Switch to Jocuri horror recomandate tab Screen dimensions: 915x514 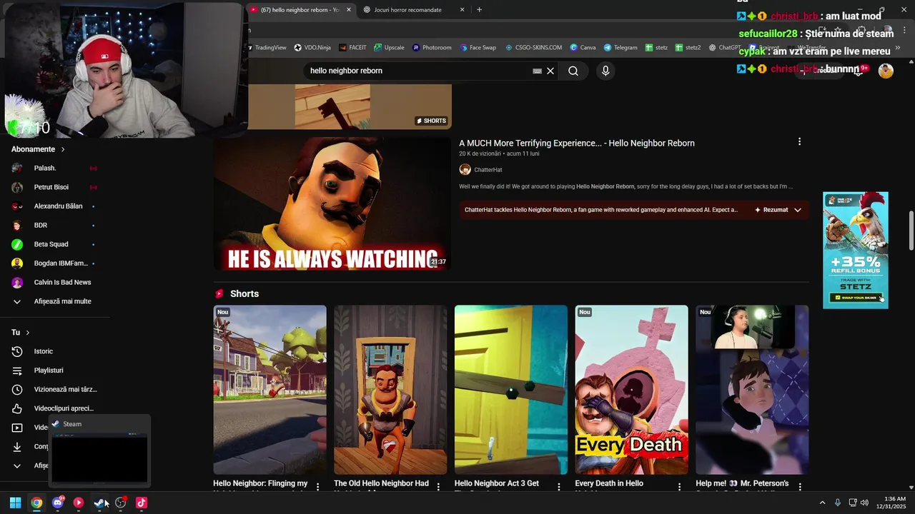(407, 10)
